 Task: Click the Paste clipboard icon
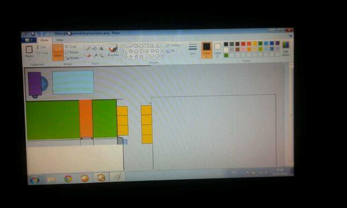tap(29, 49)
